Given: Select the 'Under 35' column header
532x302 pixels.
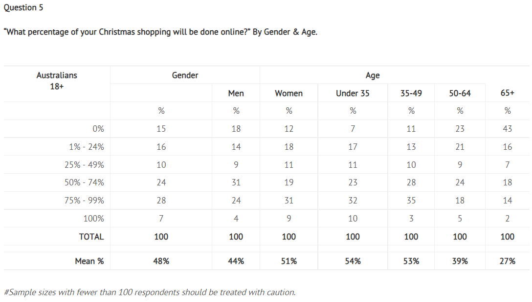Looking at the screenshot, I should click(x=353, y=93).
